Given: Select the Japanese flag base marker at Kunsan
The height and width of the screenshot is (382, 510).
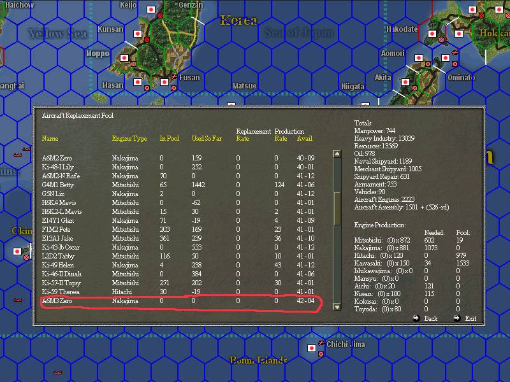Looking at the screenshot, I should [138, 34].
